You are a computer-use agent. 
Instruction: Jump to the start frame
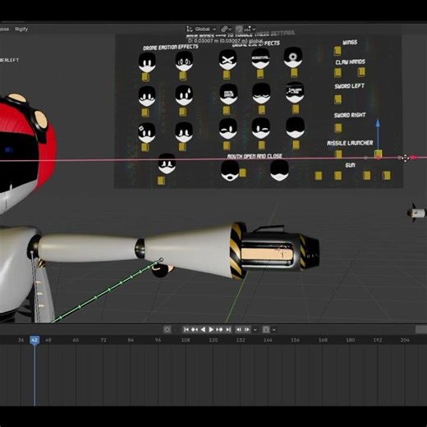pos(186,329)
